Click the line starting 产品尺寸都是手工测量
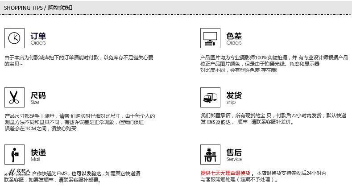 tap(80, 116)
